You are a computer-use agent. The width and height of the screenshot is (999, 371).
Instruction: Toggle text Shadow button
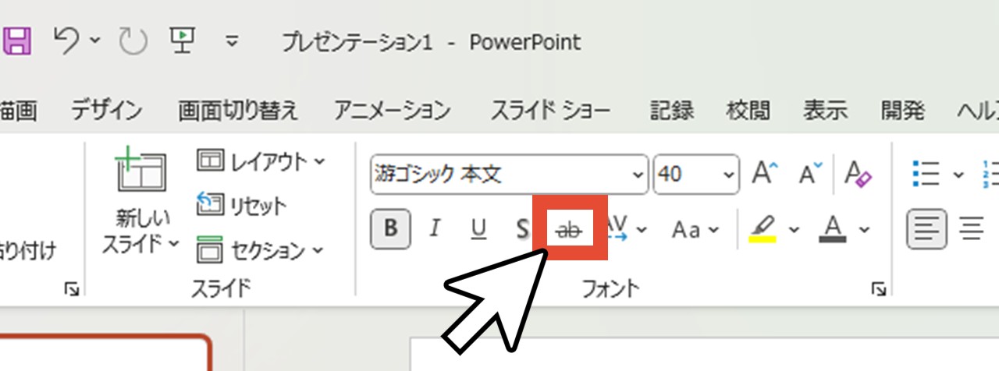[x=522, y=229]
